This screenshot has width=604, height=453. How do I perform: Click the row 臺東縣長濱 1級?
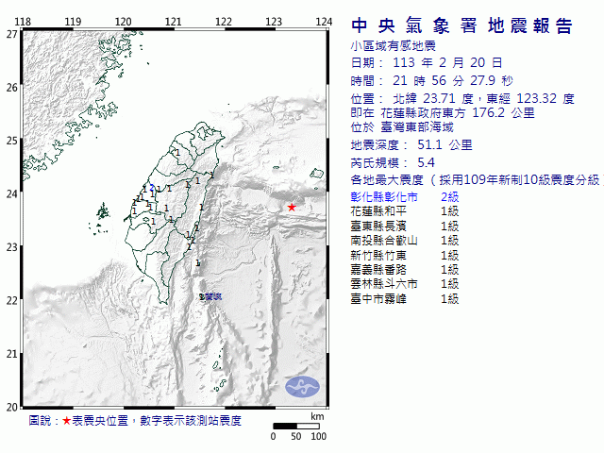(405, 226)
